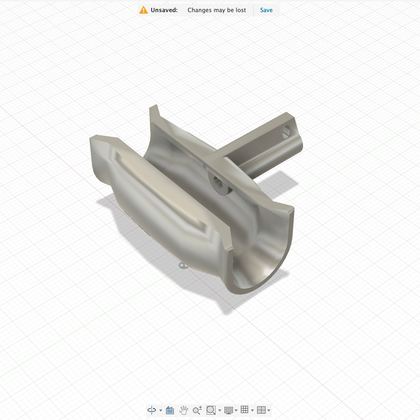Choose the Zoom Window (fit) tool
This screenshot has width=420, height=420.
pyautogui.click(x=211, y=410)
